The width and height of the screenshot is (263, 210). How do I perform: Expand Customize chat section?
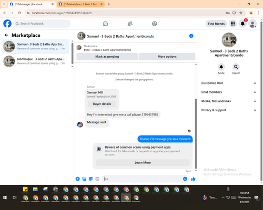pos(229,83)
